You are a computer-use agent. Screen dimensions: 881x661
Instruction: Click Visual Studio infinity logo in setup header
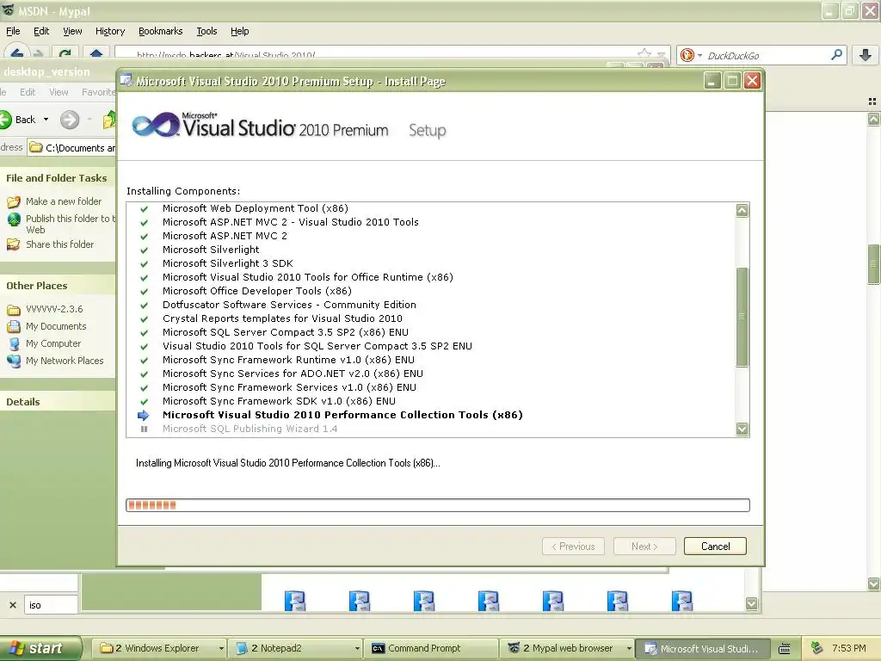click(x=156, y=125)
